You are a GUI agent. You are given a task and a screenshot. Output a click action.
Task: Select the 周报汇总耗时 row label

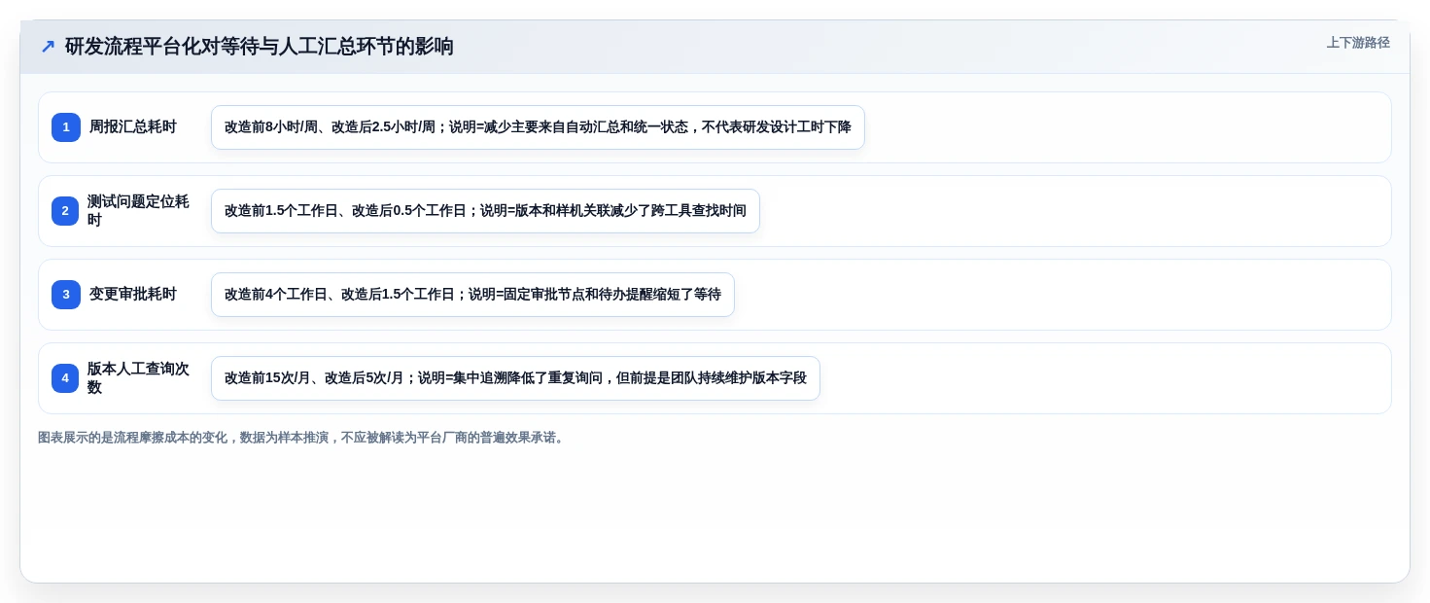pyautogui.click(x=133, y=127)
